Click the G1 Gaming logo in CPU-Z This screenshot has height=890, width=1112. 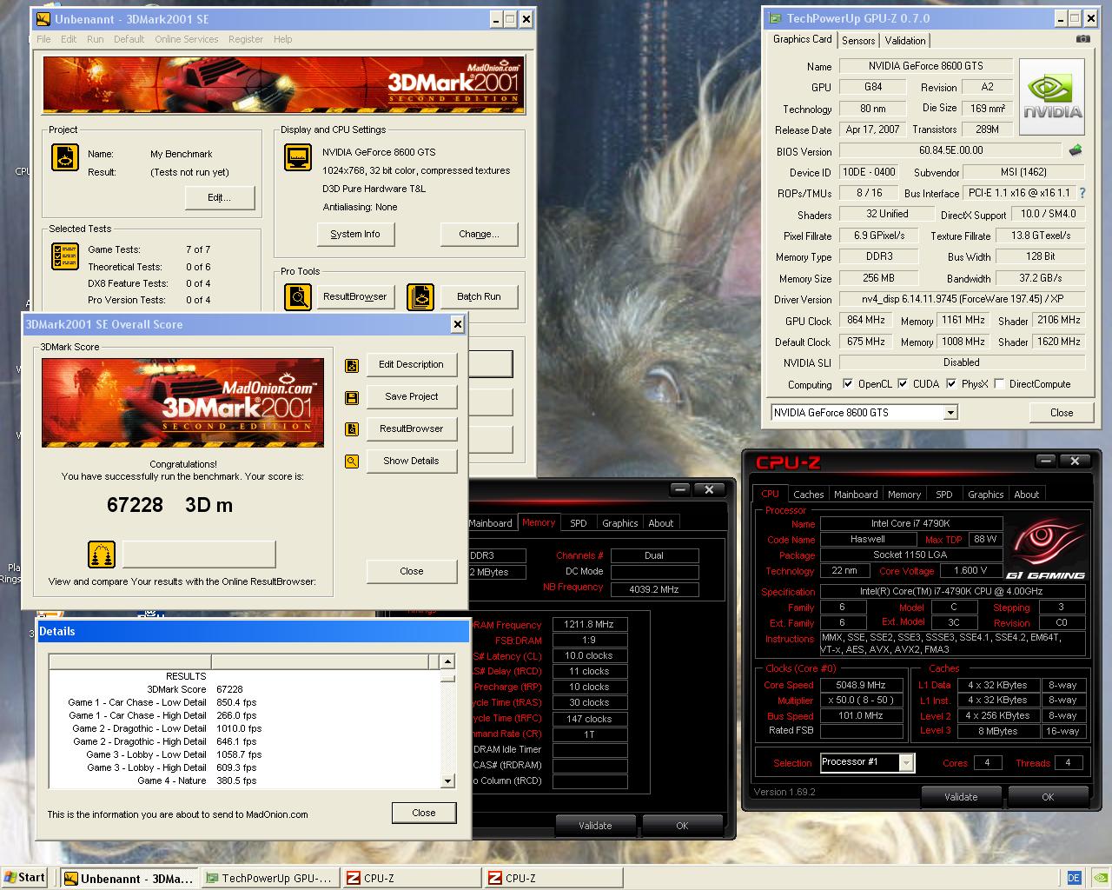[x=1046, y=550]
